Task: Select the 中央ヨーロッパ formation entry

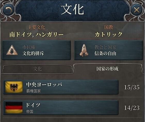Action: pyautogui.click(x=61, y=87)
